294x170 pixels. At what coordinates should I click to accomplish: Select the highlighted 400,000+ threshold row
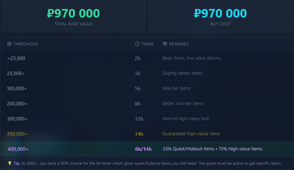click(x=147, y=149)
